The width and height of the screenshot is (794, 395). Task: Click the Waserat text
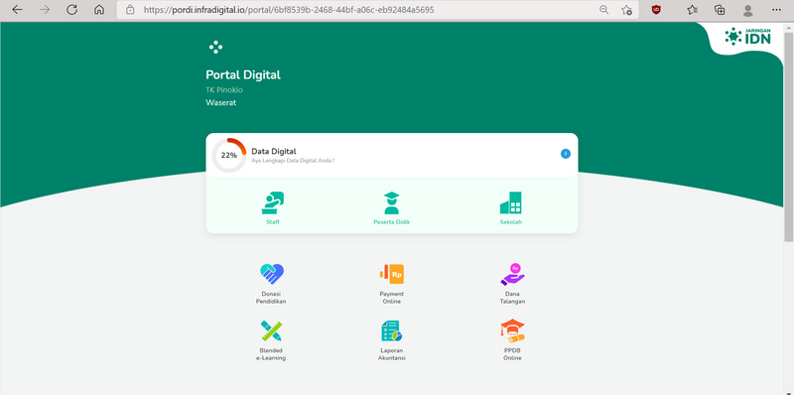click(x=220, y=103)
